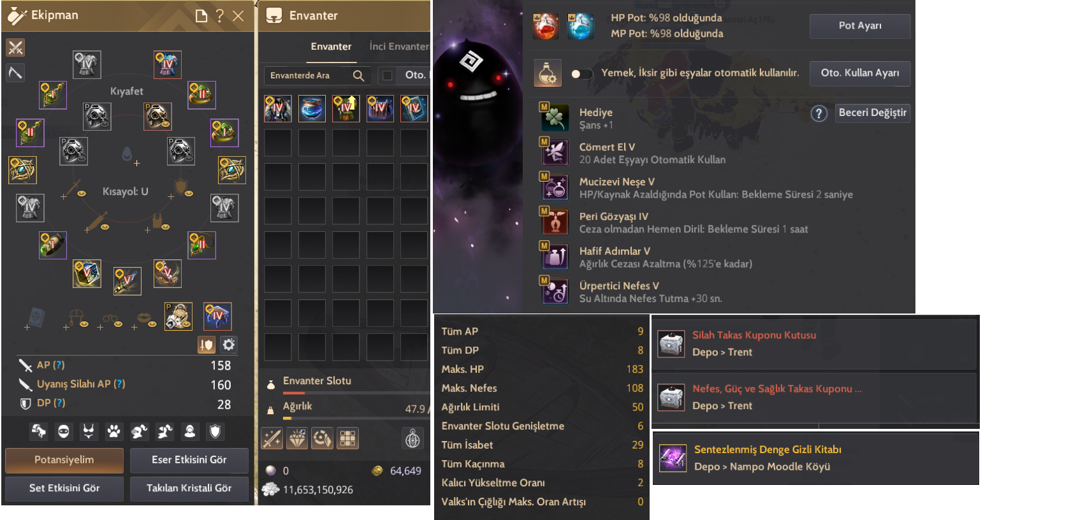Image resolution: width=1078 pixels, height=520 pixels.
Task: Click the paw print icon under stats
Action: (113, 431)
